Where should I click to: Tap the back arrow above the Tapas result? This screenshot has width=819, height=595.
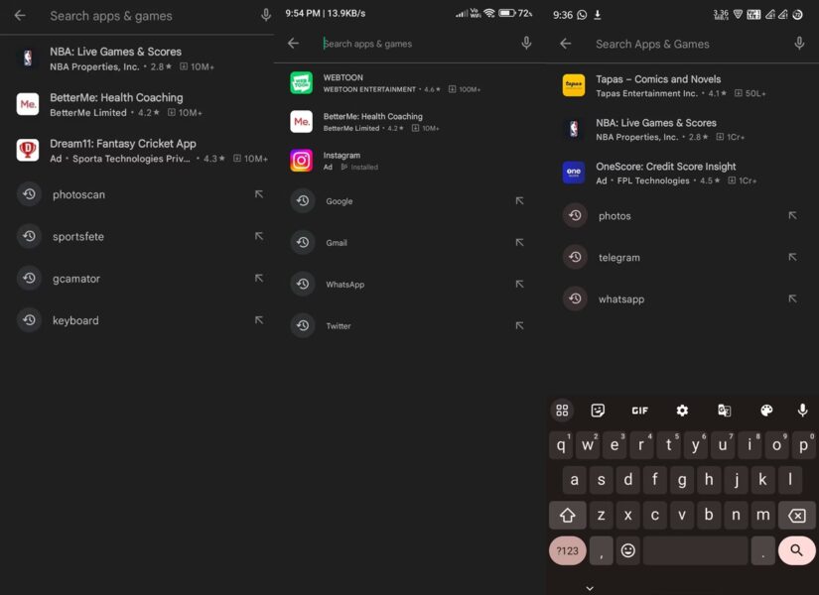pyautogui.click(x=566, y=44)
